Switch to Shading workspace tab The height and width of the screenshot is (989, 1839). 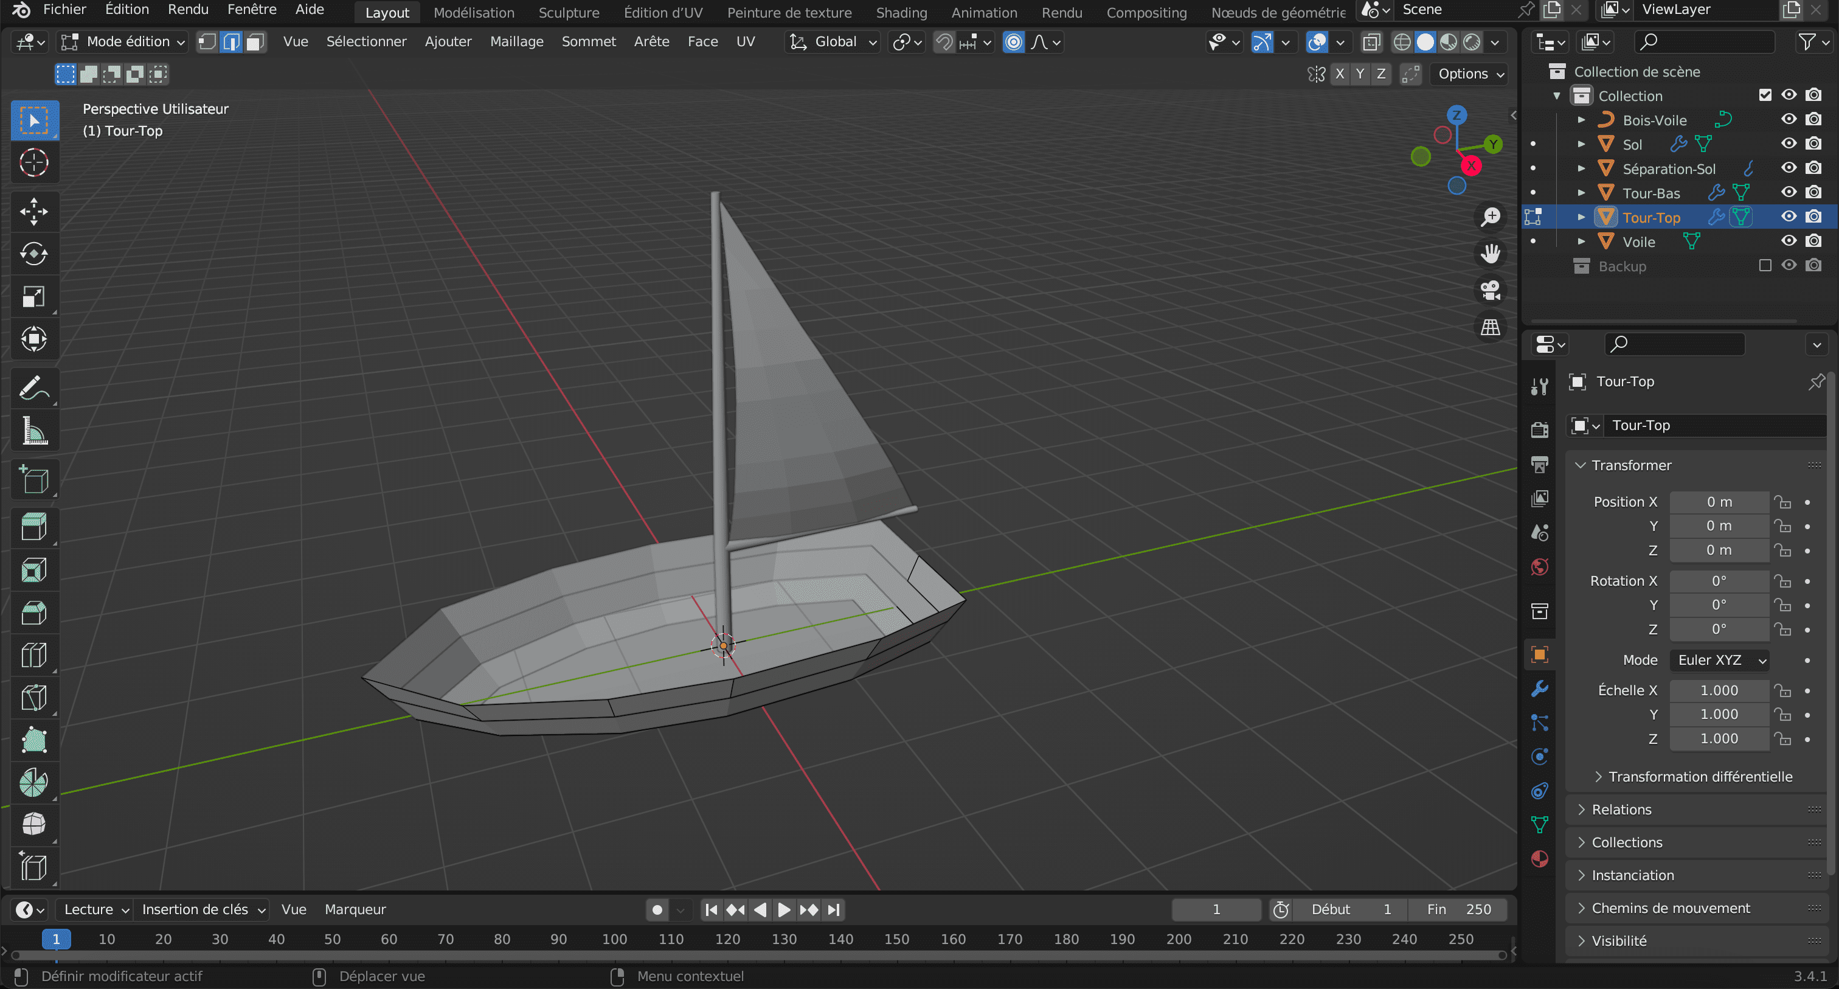pos(902,12)
